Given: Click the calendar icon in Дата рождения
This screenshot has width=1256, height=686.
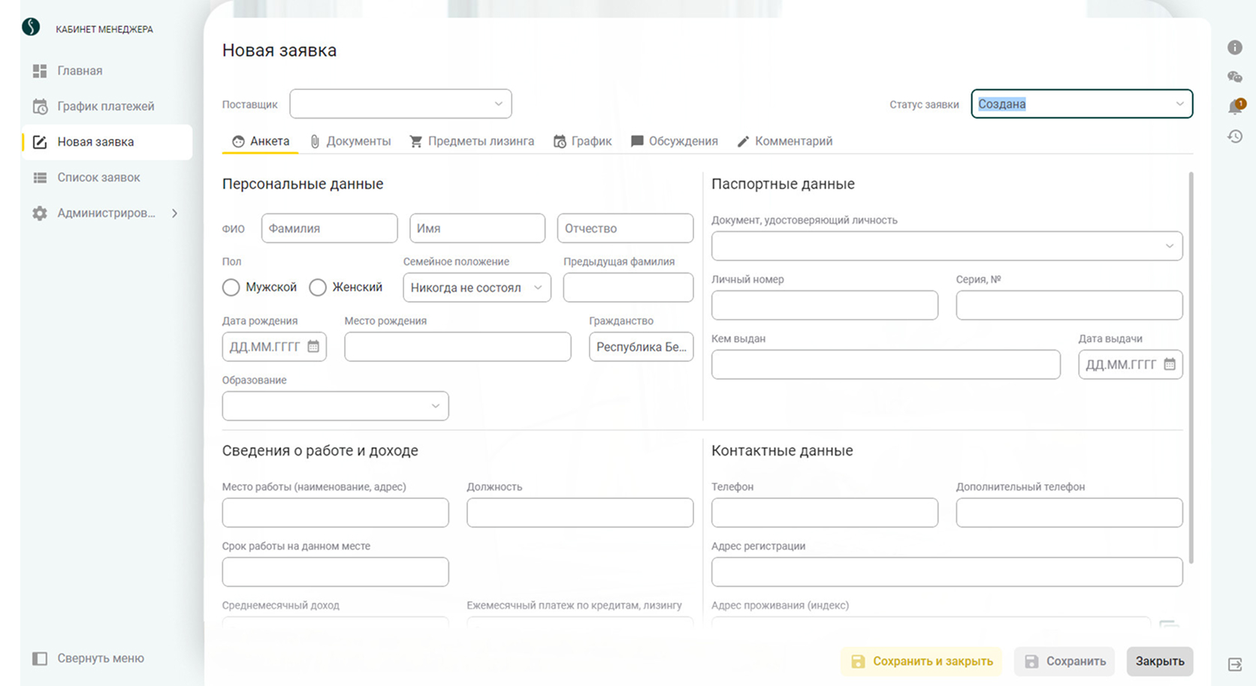Looking at the screenshot, I should click(313, 347).
